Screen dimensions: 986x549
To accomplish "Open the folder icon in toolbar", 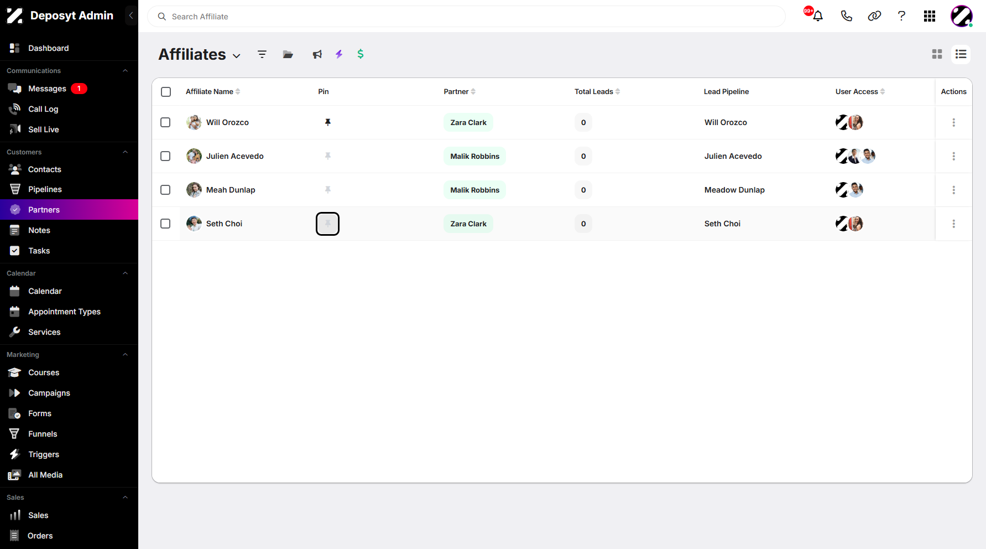I will 288,54.
